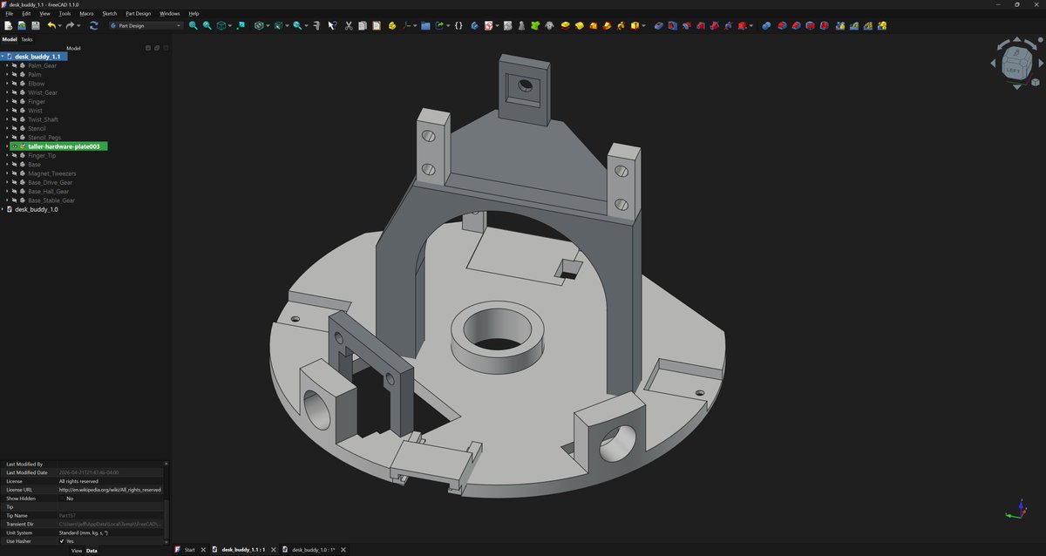Click the Open file icon
1046x556 pixels.
point(22,25)
